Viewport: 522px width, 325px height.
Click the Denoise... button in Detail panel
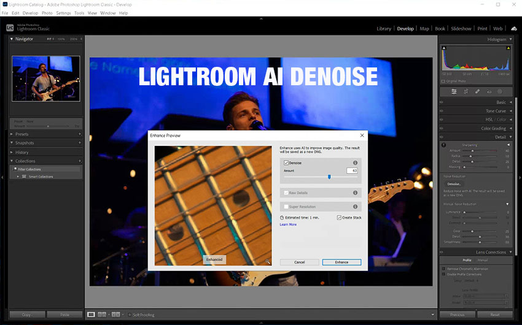(x=454, y=184)
